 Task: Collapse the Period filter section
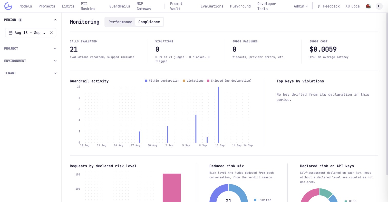click(55, 20)
